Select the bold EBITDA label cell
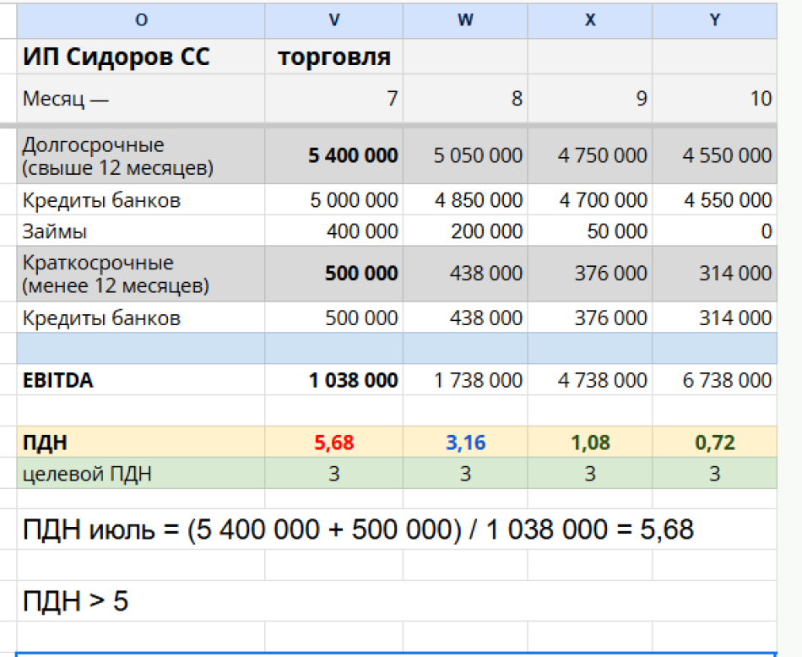 click(x=58, y=381)
